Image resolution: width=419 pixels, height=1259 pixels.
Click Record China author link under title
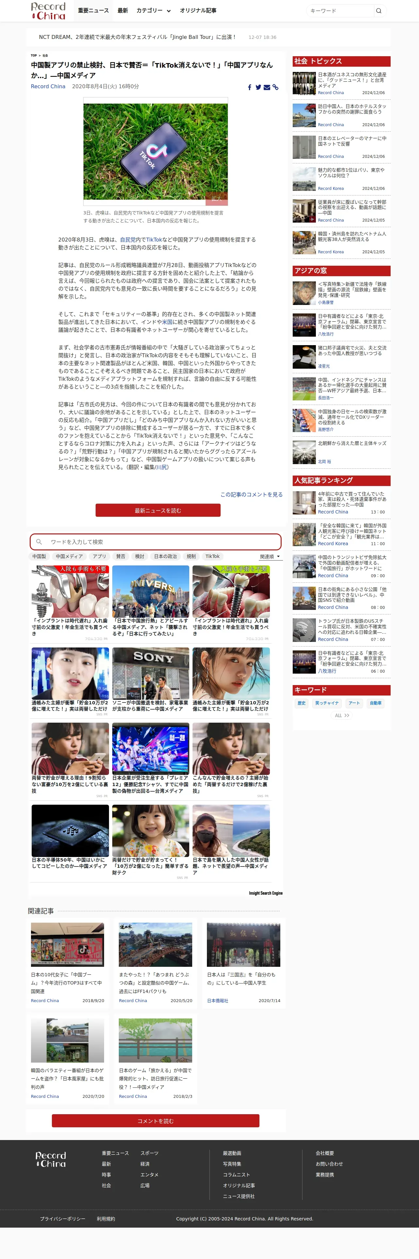(48, 87)
